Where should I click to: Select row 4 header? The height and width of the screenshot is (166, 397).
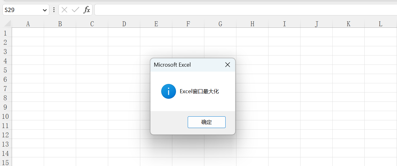pos(6,60)
